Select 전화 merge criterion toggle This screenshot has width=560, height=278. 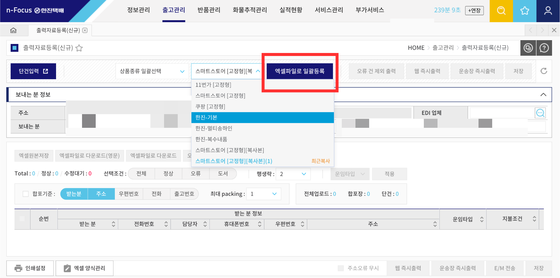157,194
